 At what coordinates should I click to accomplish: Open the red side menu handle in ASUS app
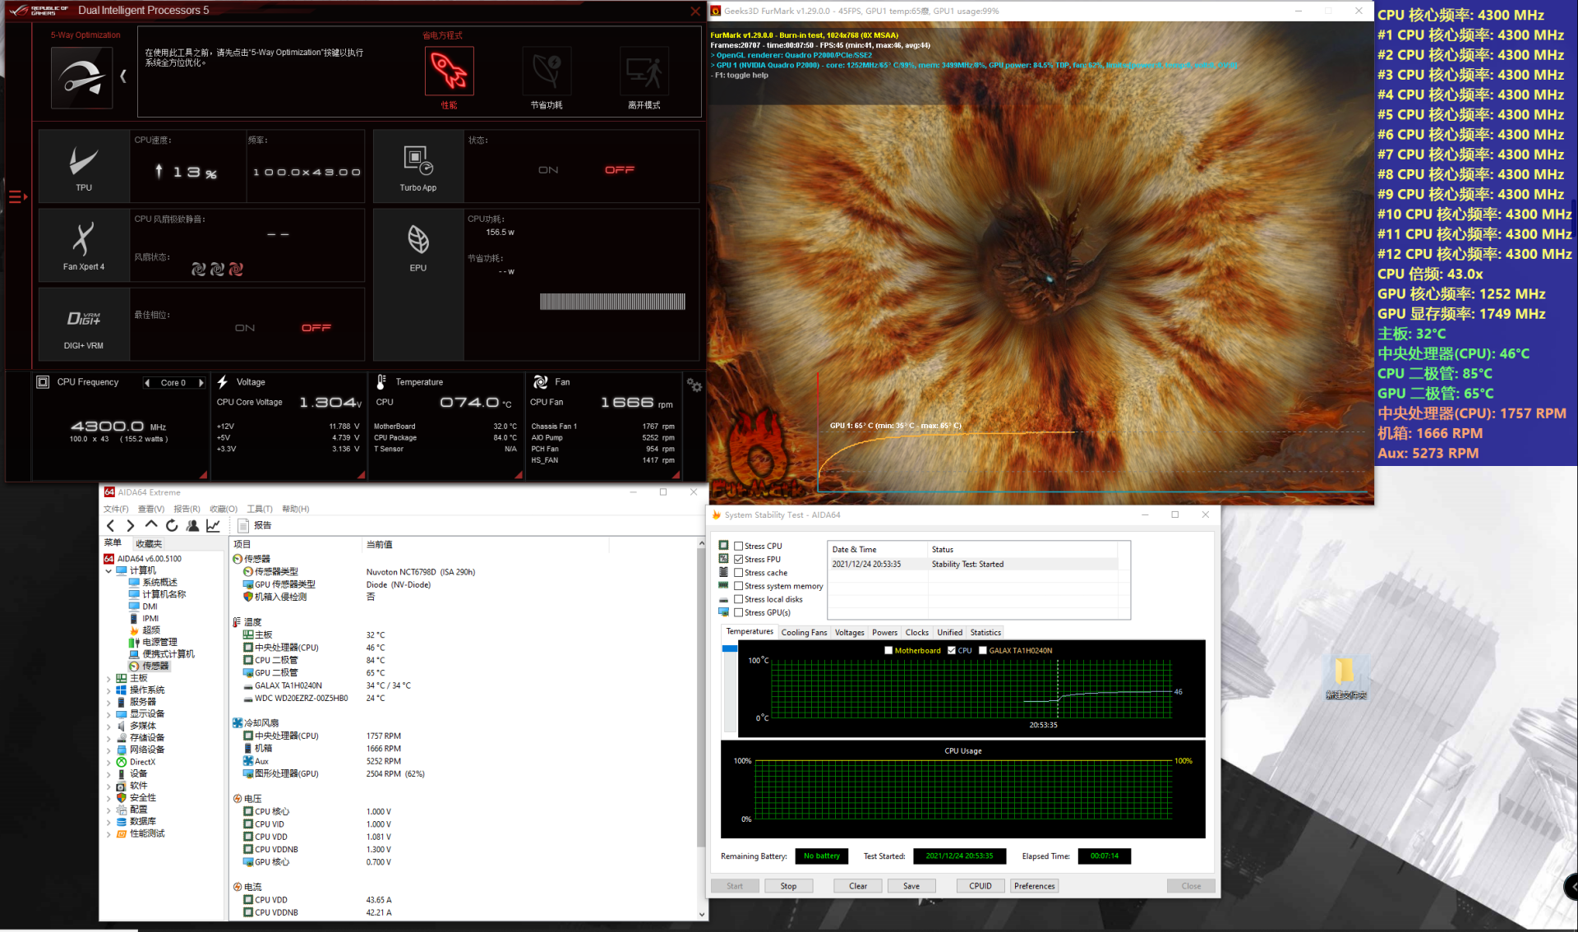click(x=17, y=196)
